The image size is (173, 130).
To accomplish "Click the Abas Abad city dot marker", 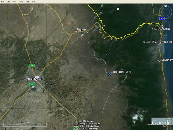I will pos(159,43).
